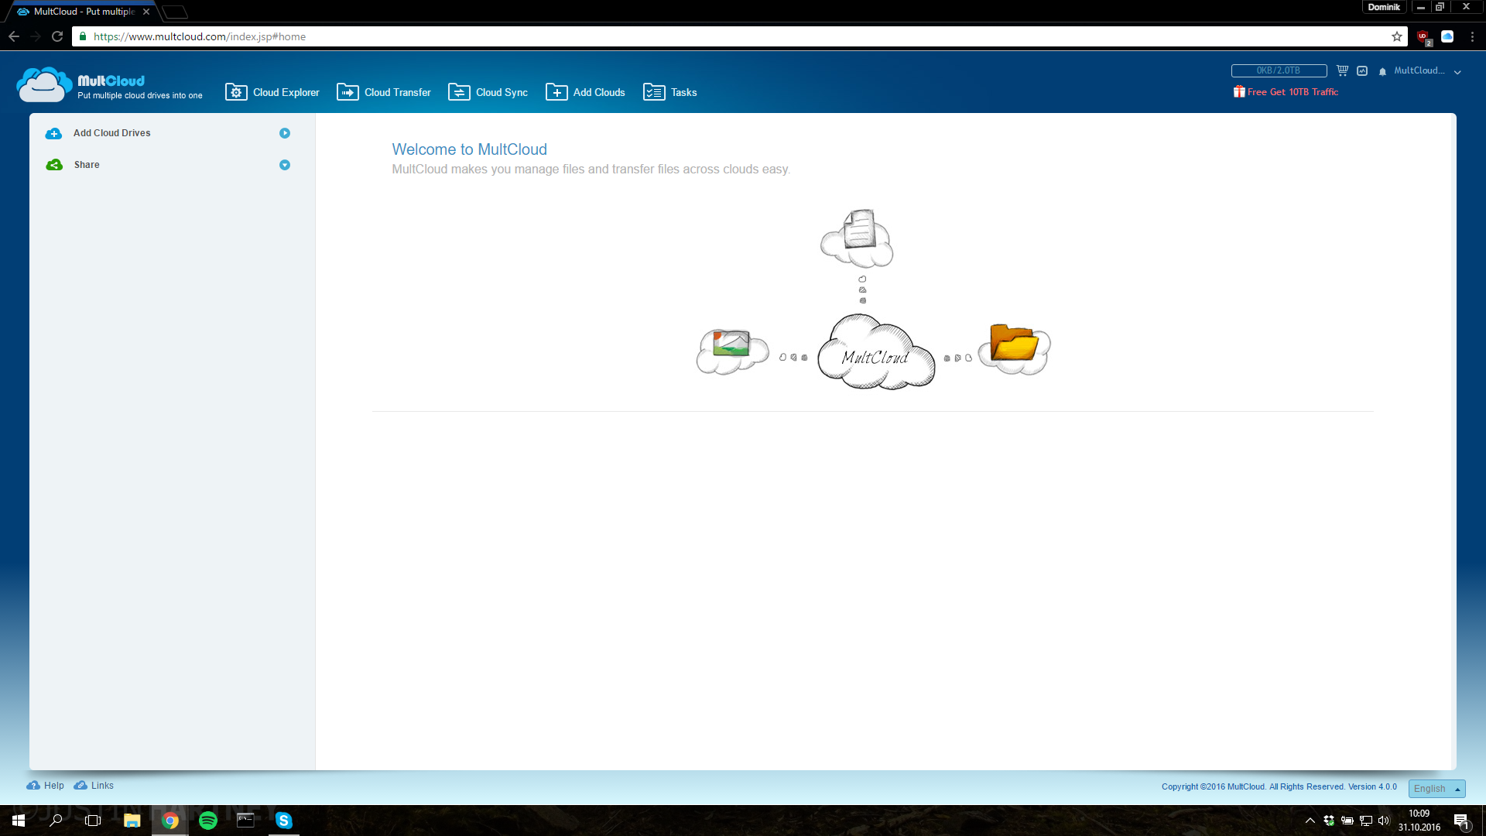
Task: Open Spotify from the taskbar
Action: point(207,821)
